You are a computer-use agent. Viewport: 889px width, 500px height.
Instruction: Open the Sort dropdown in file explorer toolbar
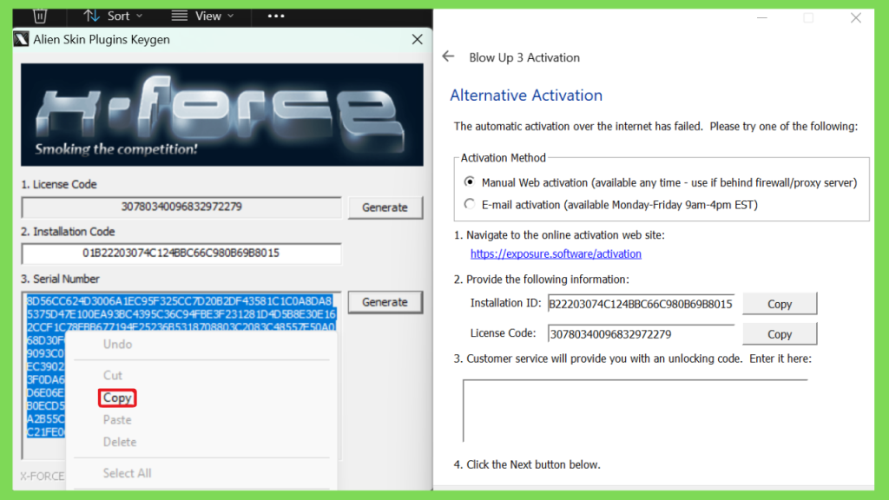click(x=113, y=16)
